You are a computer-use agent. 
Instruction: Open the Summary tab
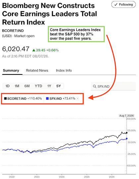(x=11, y=70)
